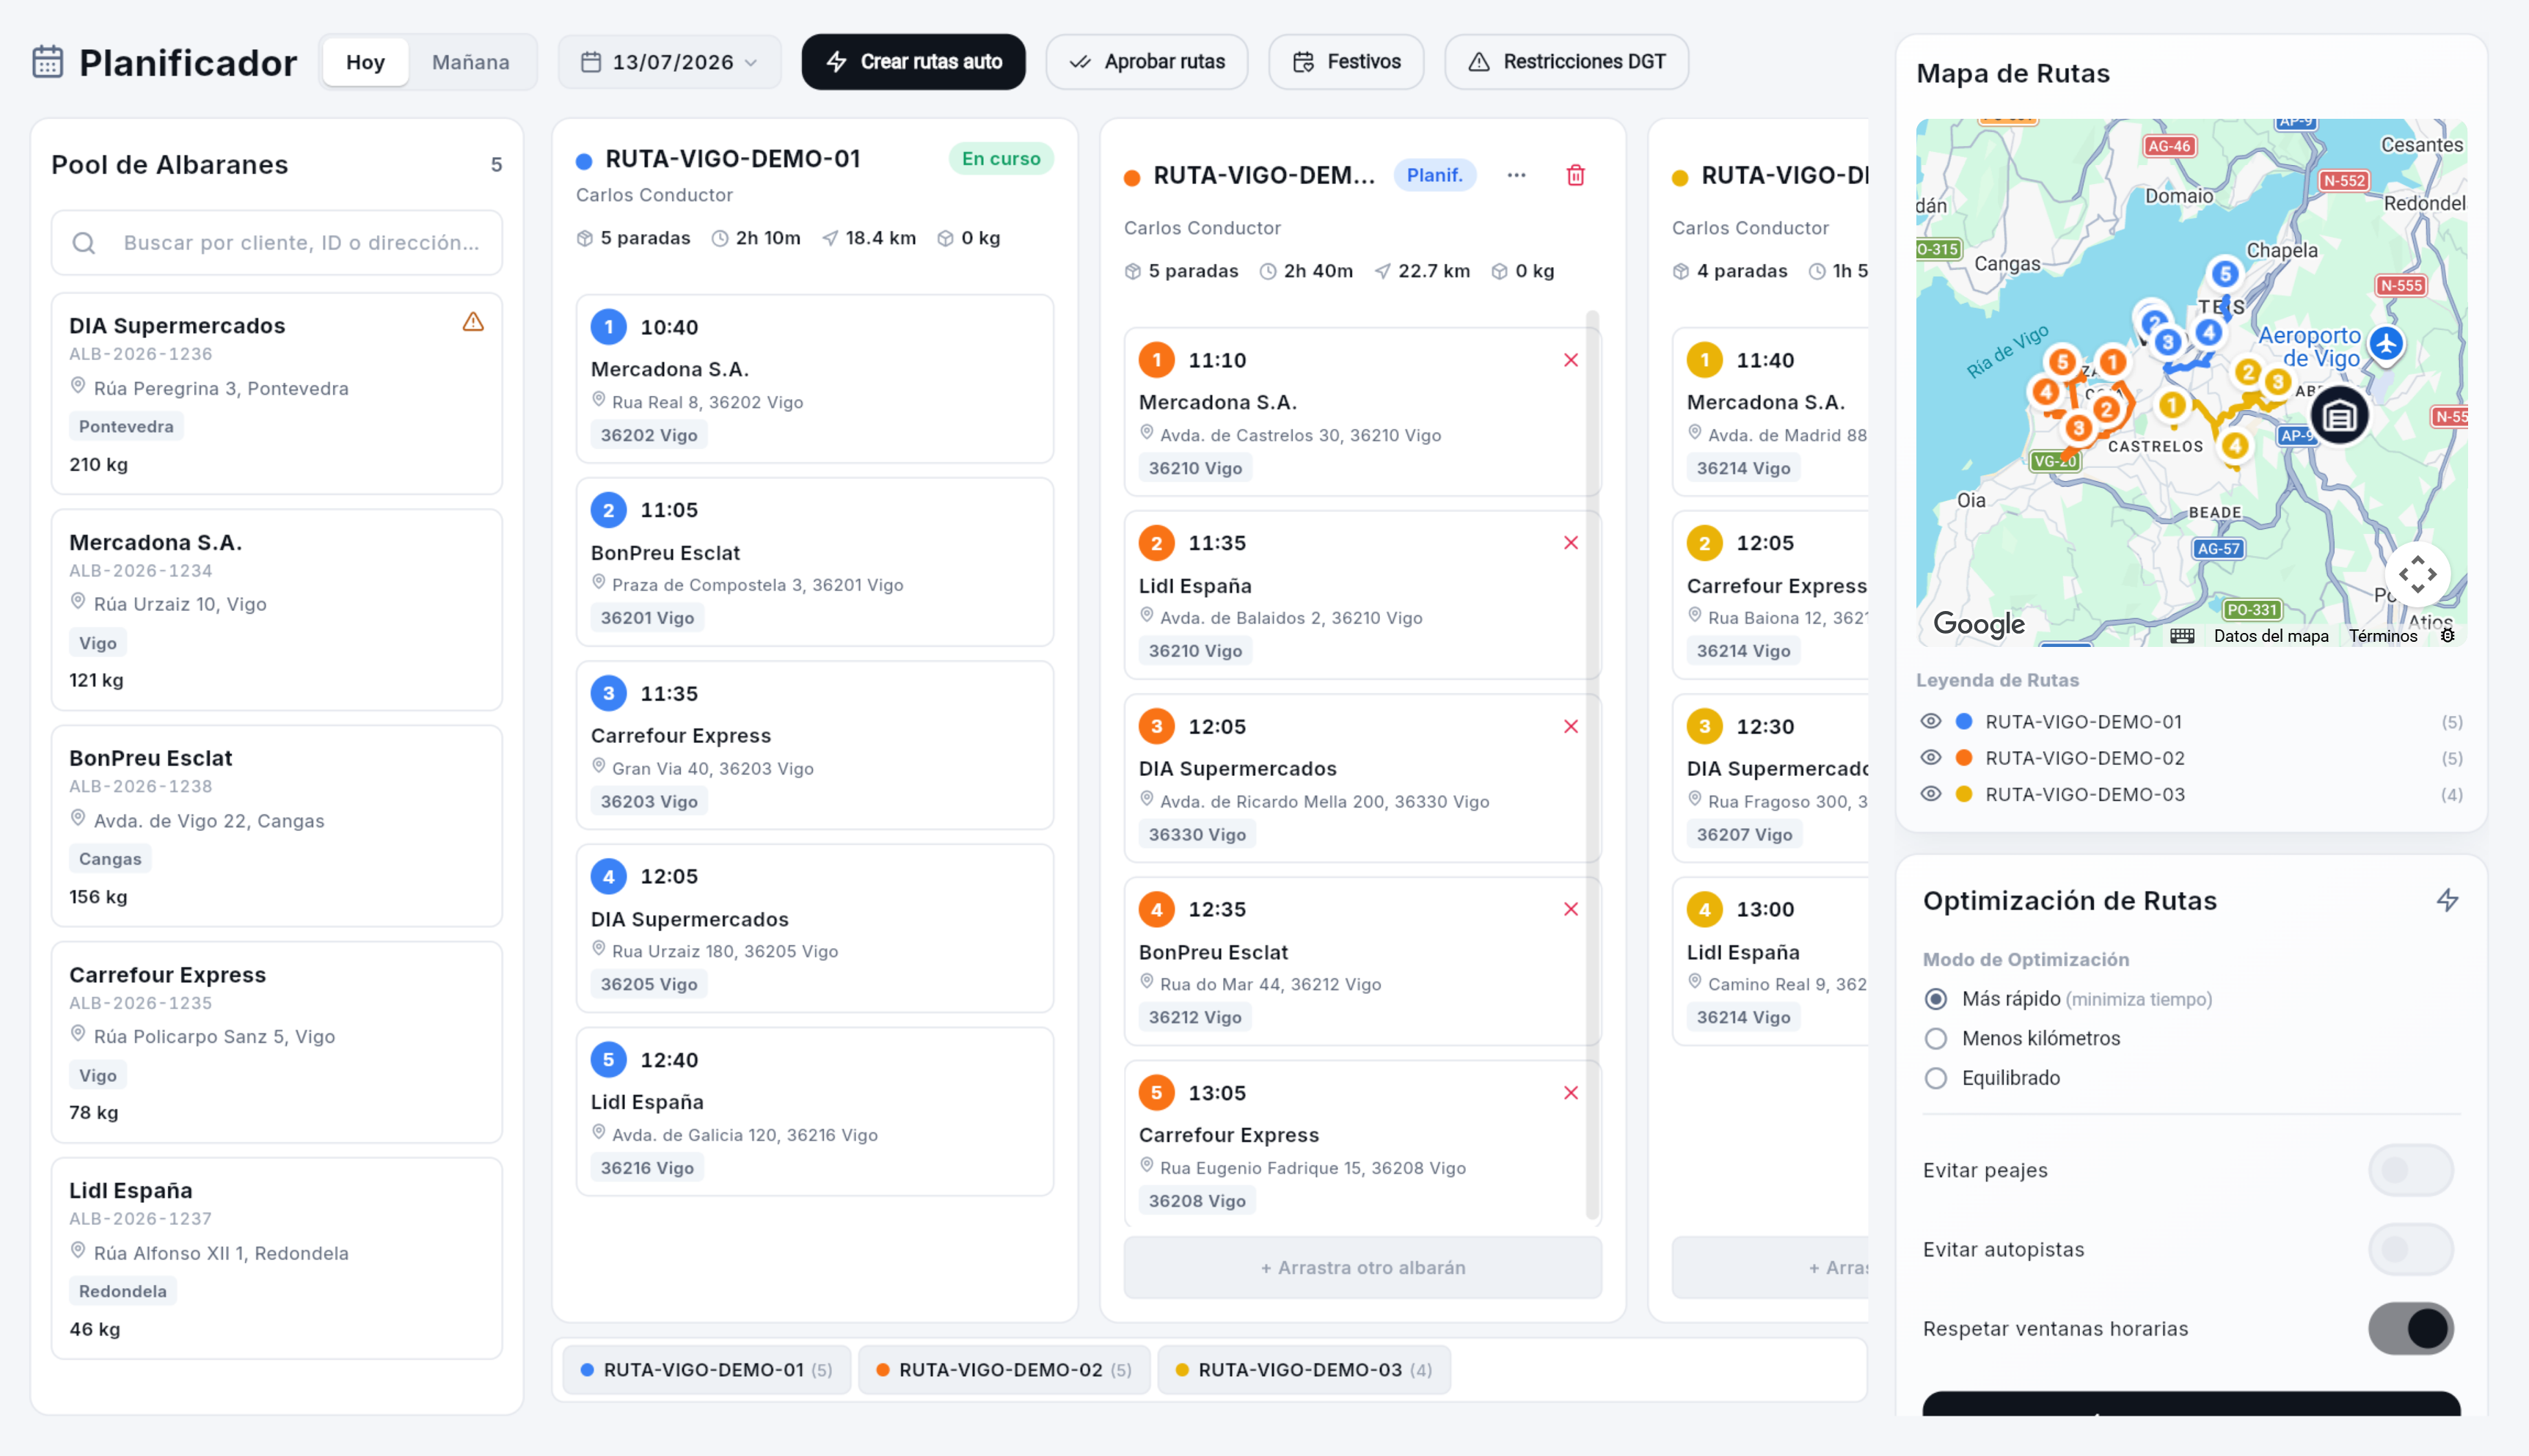Viewport: 2529px width, 1456px height.
Task: Select the RUTA-VIGO-DEMO-03 bottom tab
Action: [1303, 1370]
